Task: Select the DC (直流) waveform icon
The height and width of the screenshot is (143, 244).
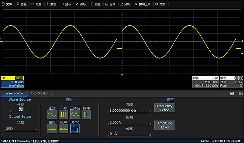Action: tap(52, 129)
